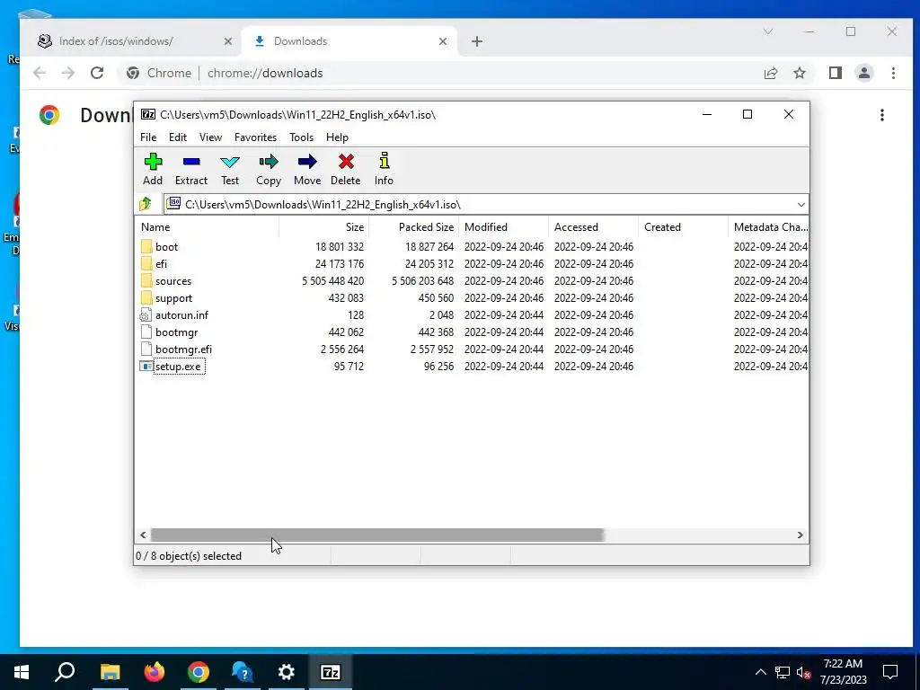This screenshot has height=690, width=920.
Task: Open Firefox from the taskbar
Action: click(155, 672)
